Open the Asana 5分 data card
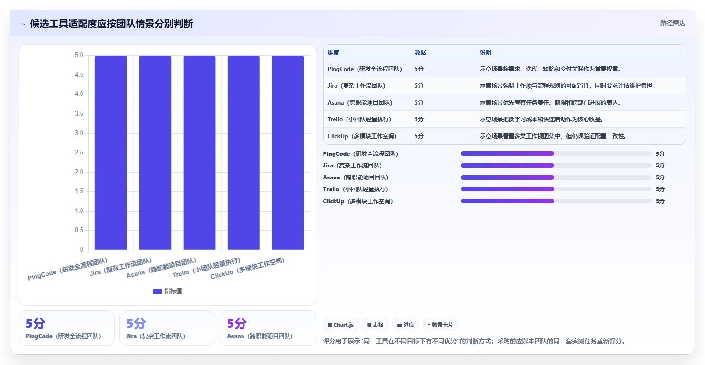This screenshot has width=705, height=365. tap(268, 328)
